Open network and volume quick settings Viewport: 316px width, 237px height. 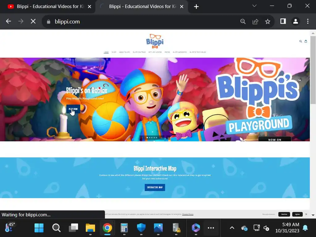coord(261,228)
